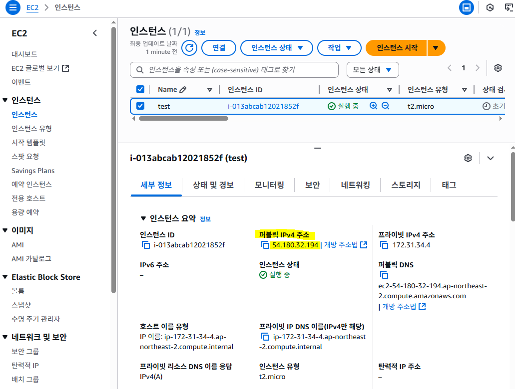Open 볼륨 in sidebar
Viewport: 515px width, 389px height.
(x=18, y=291)
